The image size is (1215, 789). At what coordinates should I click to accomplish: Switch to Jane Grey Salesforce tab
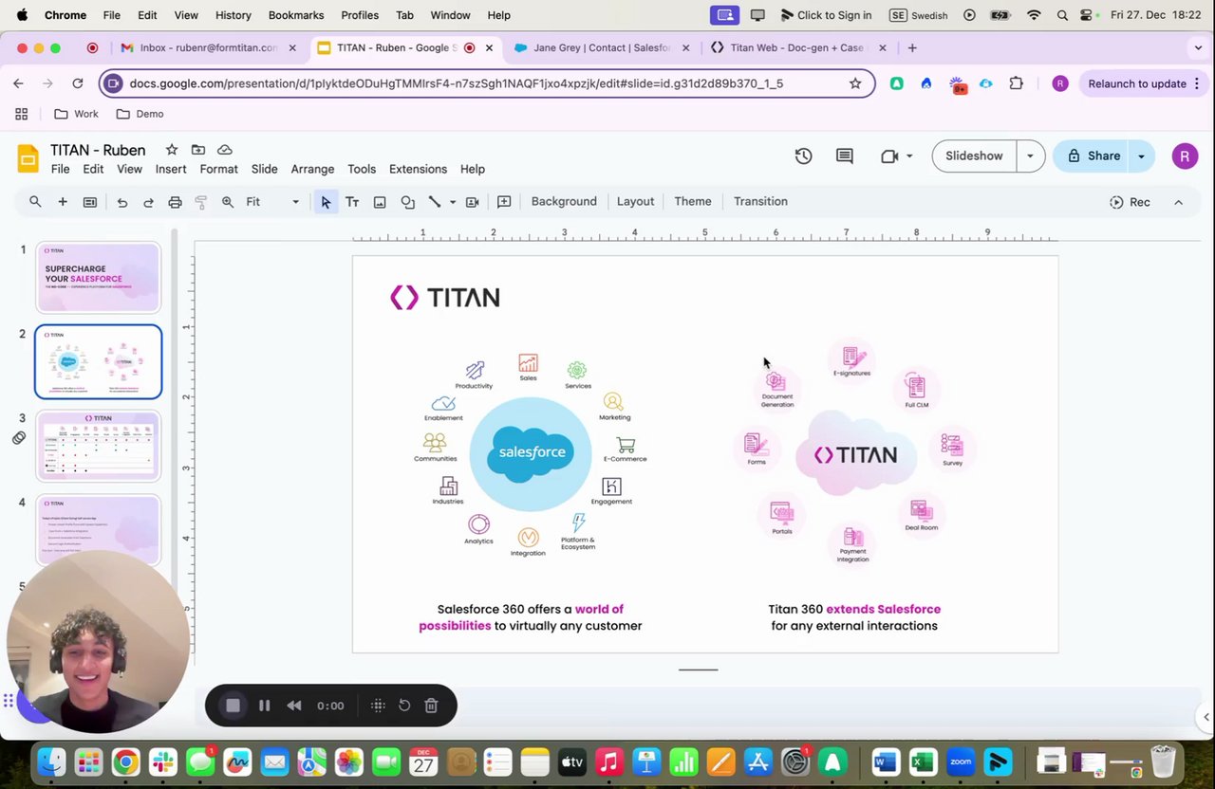601,47
